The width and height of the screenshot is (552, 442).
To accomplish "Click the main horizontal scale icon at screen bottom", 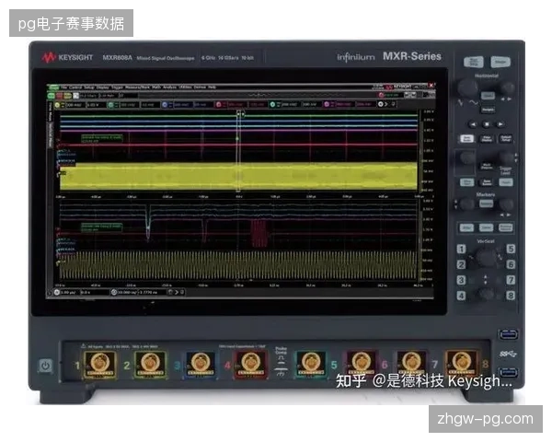I will point(57,292).
